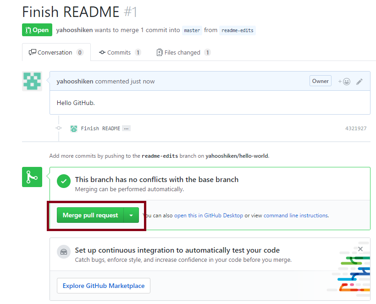Click Files changed count badge 1

pos(208,52)
